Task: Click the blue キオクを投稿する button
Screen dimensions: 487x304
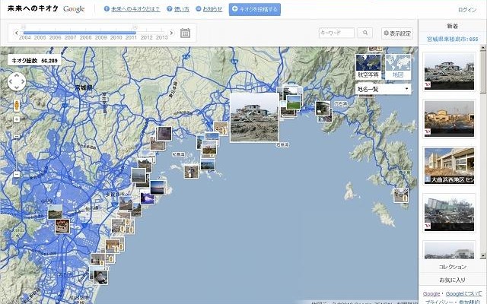Action: [255, 9]
